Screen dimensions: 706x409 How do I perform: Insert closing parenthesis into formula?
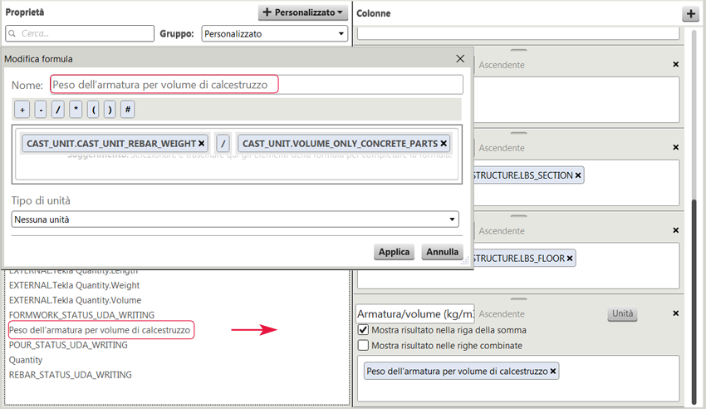coord(110,110)
